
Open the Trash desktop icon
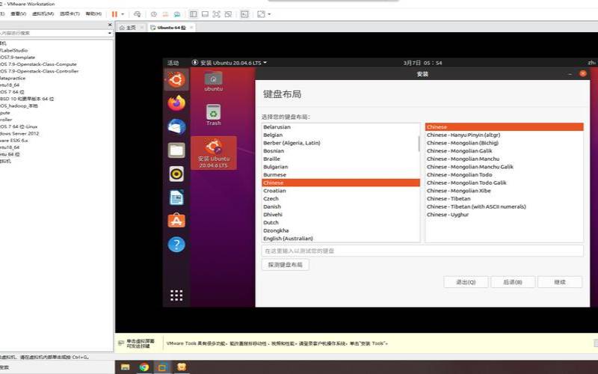(214, 114)
